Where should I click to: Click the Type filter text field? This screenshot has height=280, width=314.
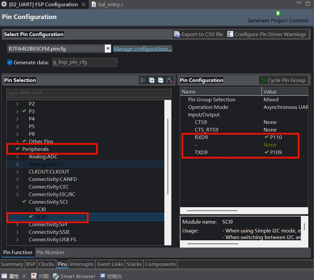tap(88, 93)
